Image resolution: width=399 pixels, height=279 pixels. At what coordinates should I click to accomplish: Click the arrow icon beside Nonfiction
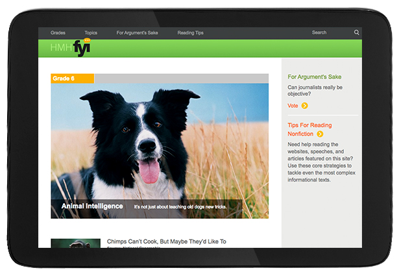(320, 134)
